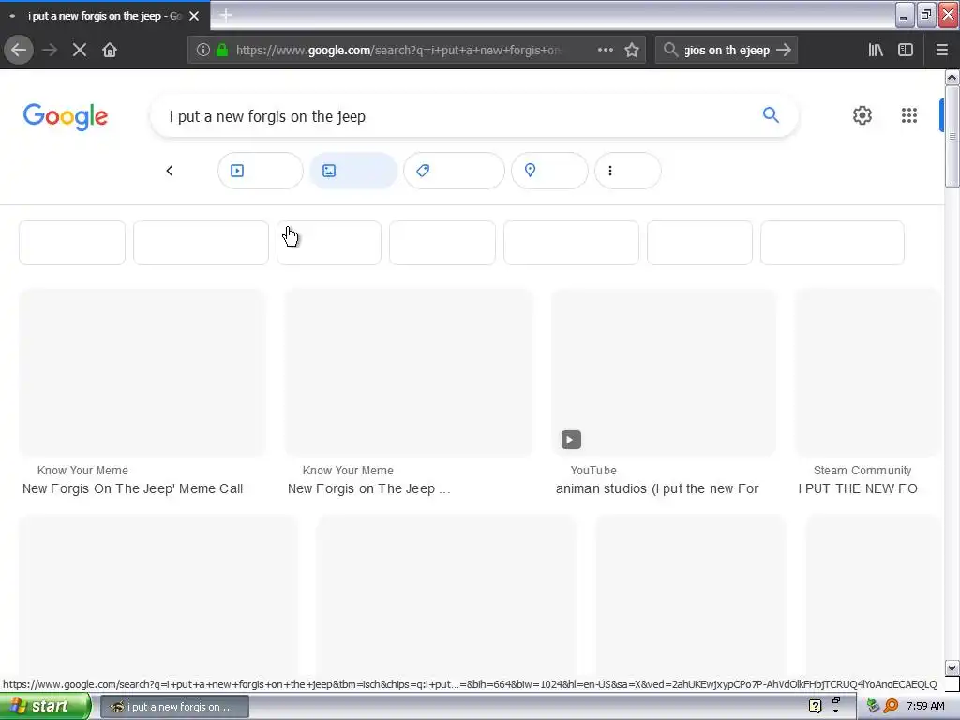Open page actions three-dot menu
This screenshot has height=720, width=960.
605,51
